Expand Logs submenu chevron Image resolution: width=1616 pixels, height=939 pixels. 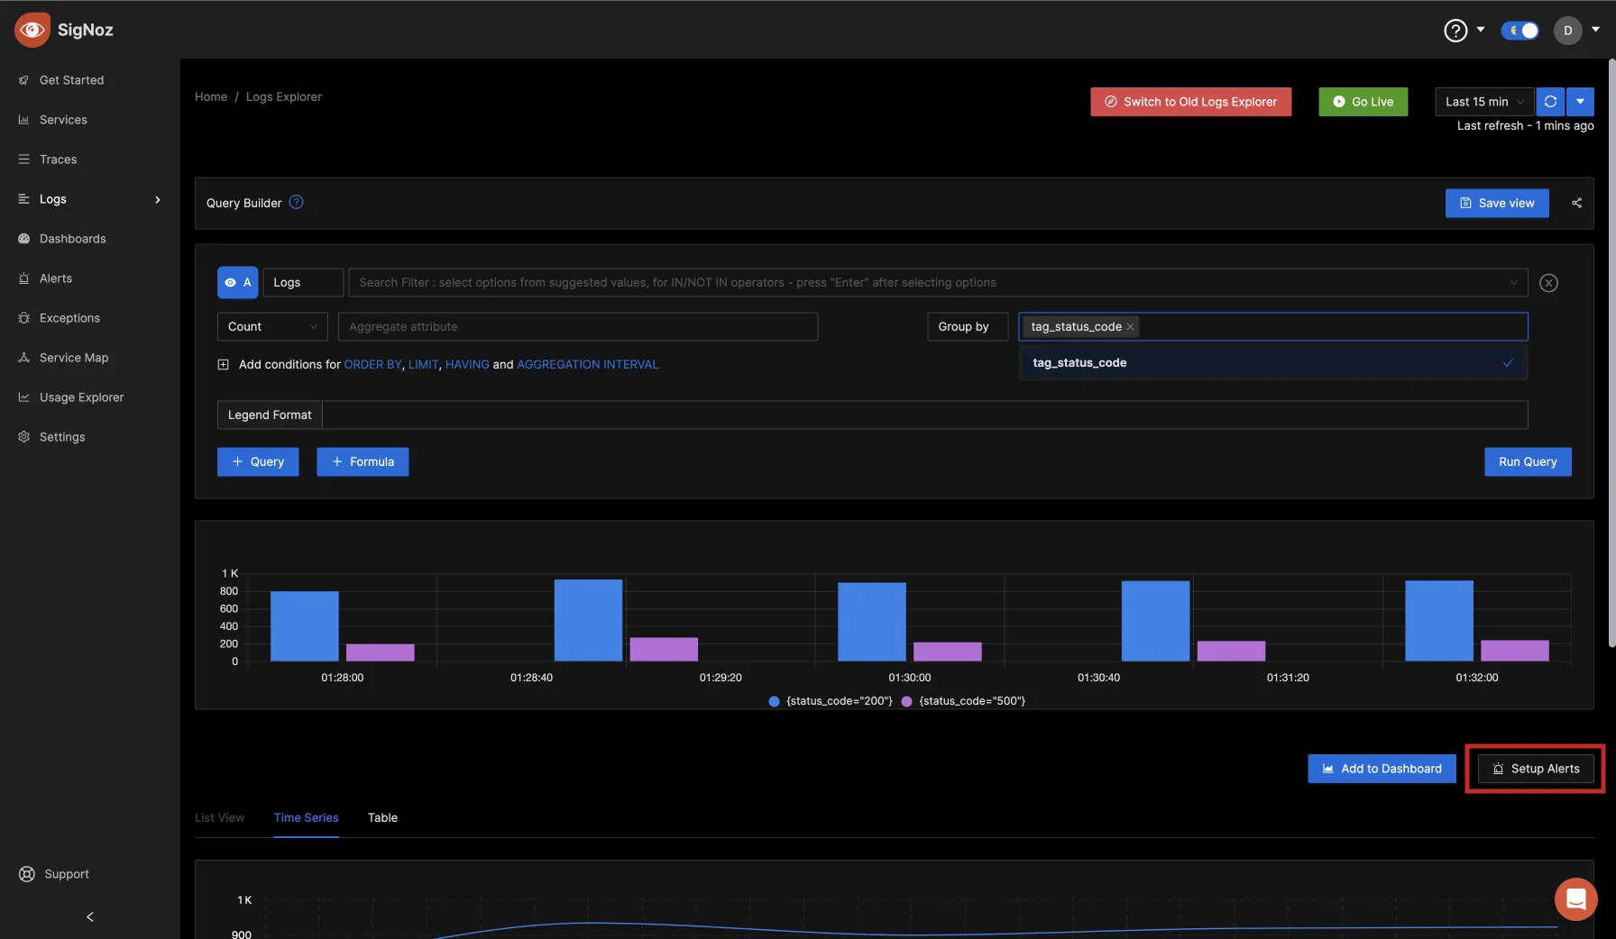[x=158, y=199]
